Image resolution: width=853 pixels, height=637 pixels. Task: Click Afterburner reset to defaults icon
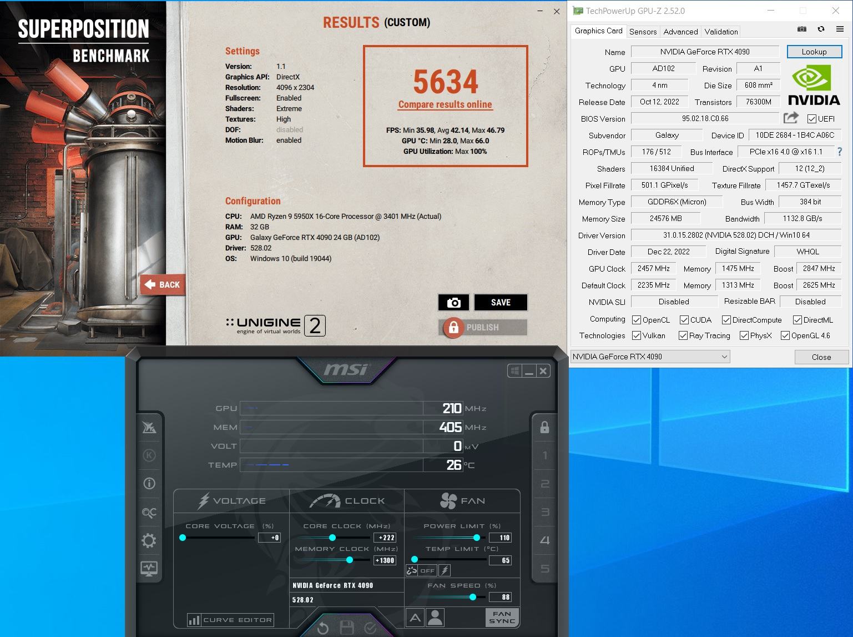point(323,628)
